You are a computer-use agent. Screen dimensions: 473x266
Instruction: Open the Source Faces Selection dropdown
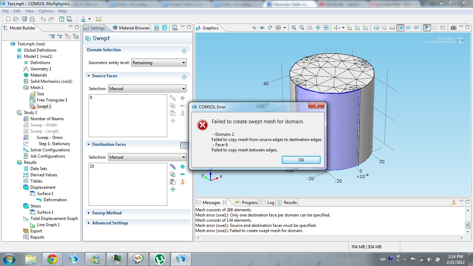(x=147, y=89)
